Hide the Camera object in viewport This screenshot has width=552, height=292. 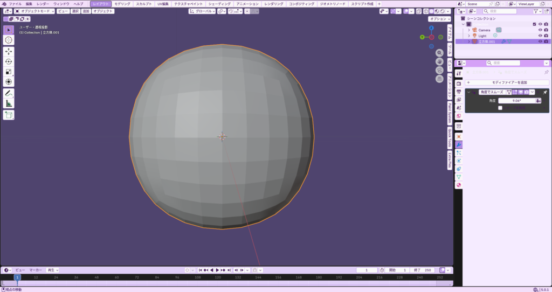click(540, 30)
